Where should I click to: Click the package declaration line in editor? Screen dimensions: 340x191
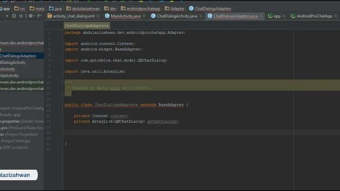125,32
